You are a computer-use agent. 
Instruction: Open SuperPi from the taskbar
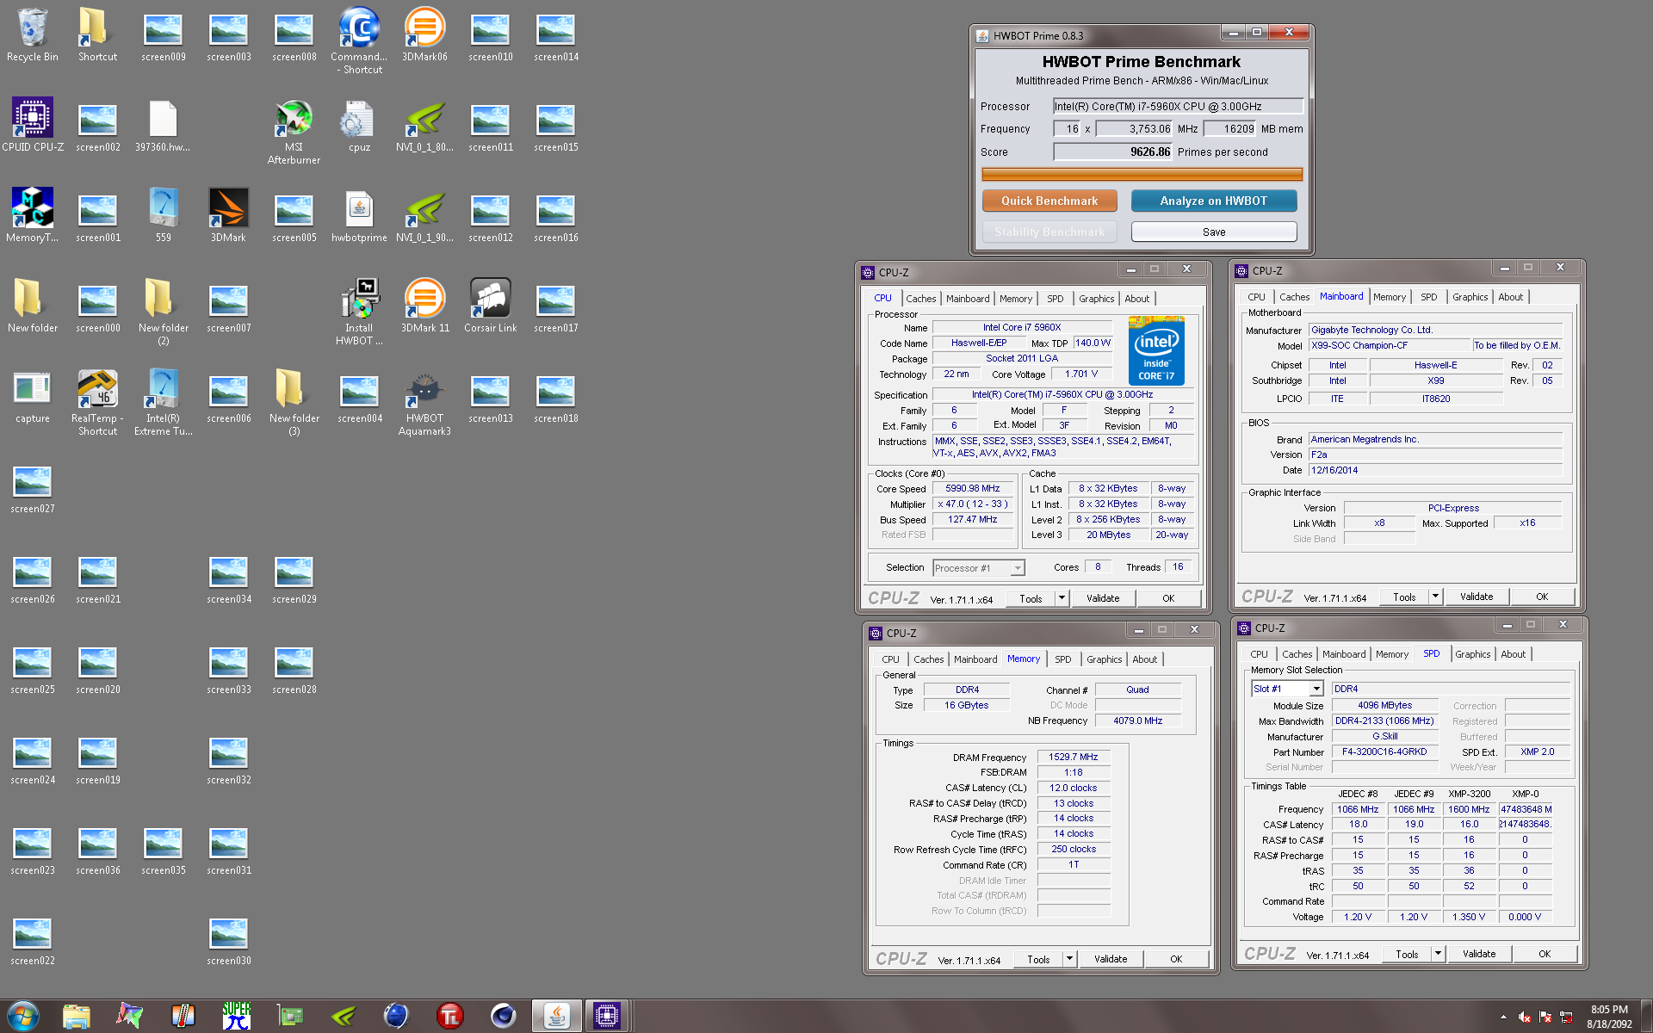point(236,1016)
